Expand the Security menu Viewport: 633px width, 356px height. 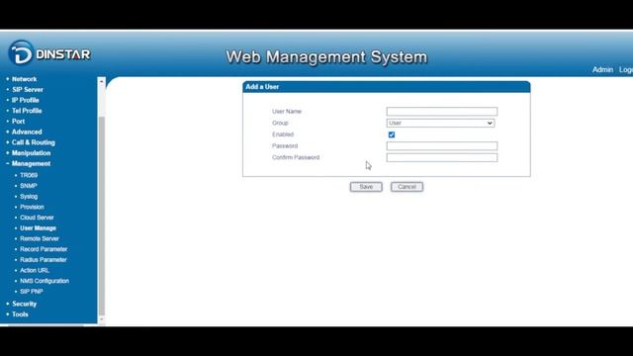(x=24, y=304)
